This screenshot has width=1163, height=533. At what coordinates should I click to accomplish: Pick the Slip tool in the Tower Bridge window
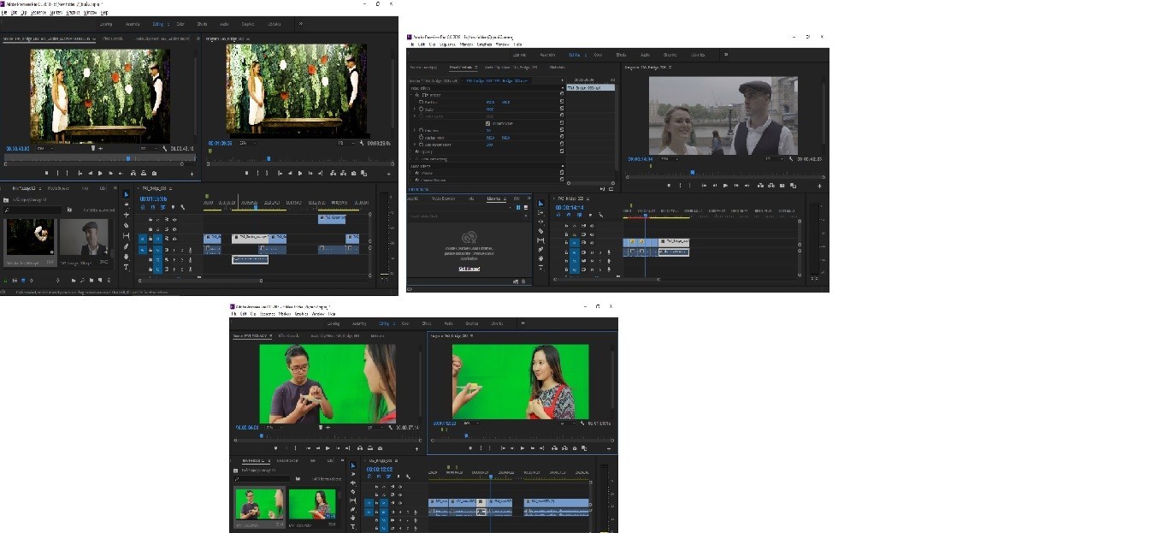[540, 241]
